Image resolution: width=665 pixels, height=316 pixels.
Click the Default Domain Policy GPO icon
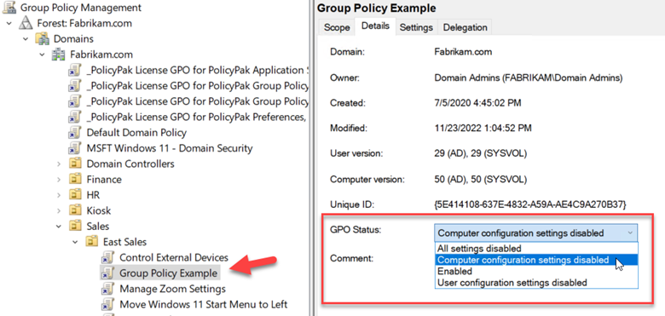pos(75,133)
